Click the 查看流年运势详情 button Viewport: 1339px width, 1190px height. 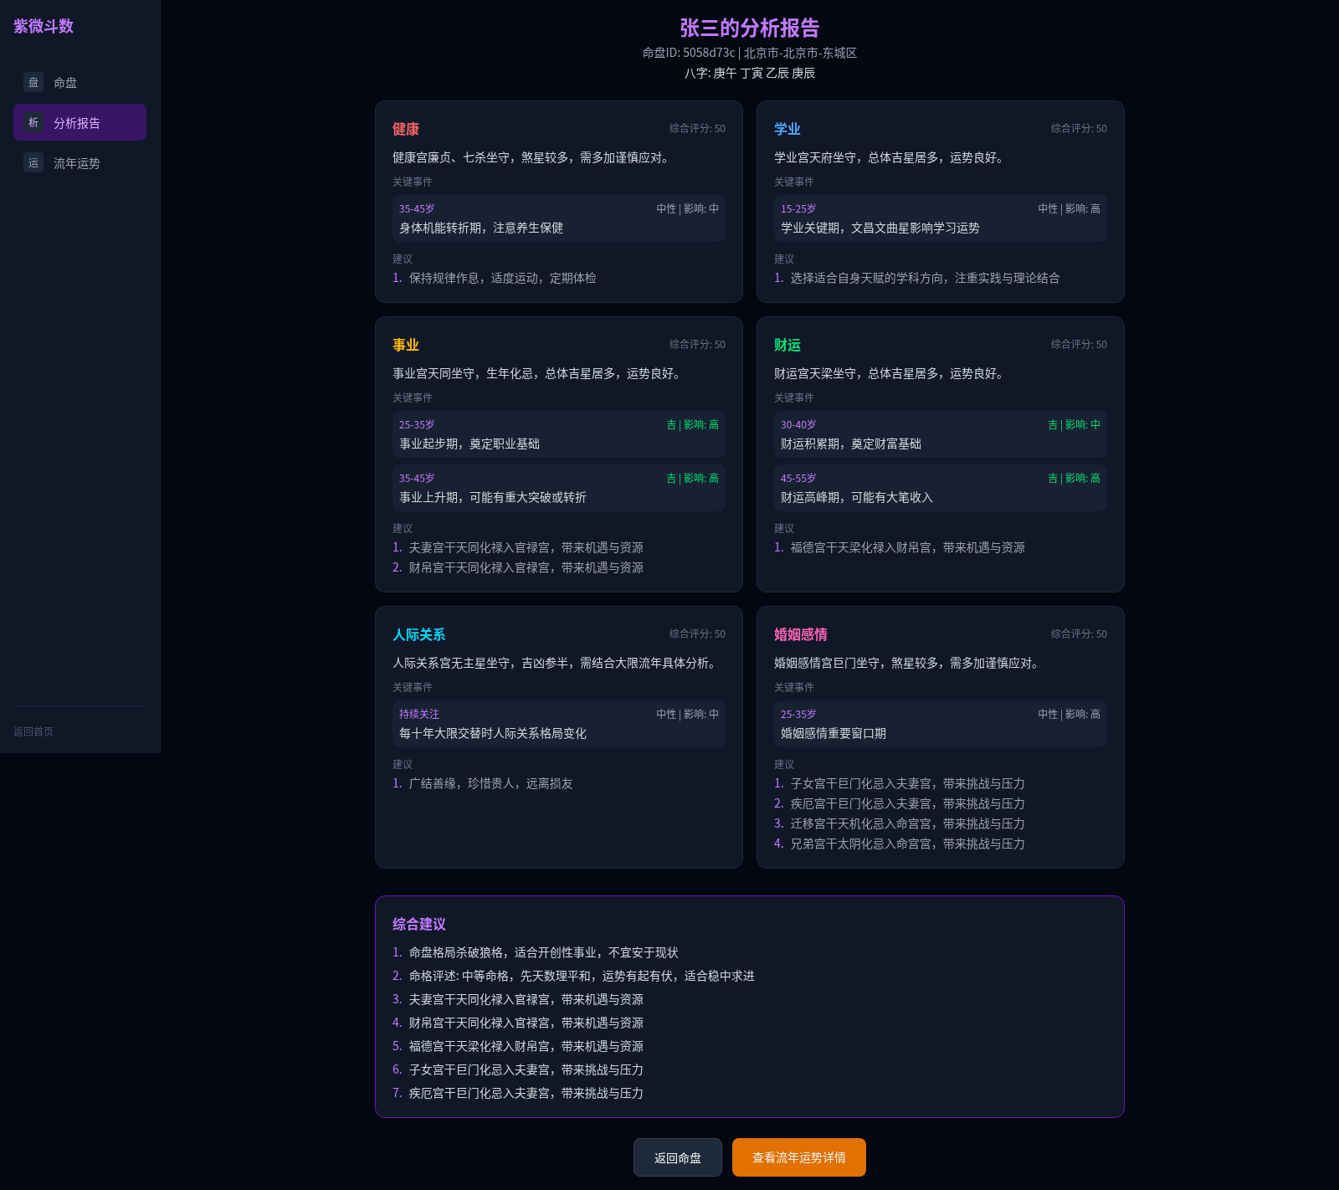click(799, 1157)
